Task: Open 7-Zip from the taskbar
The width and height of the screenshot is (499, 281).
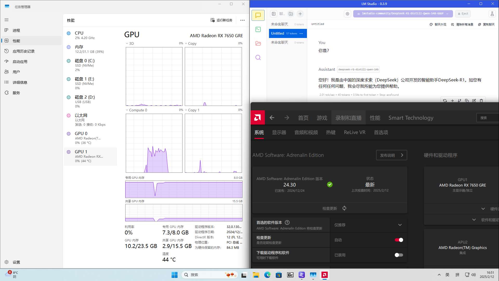Action: 290,275
